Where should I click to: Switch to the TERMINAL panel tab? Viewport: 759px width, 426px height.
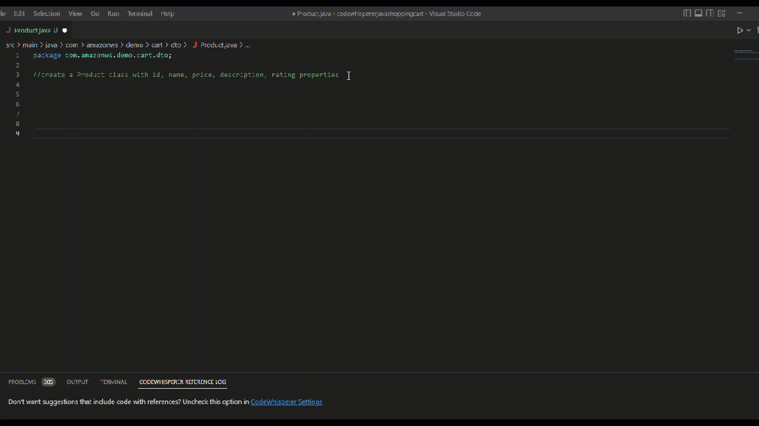click(x=113, y=382)
